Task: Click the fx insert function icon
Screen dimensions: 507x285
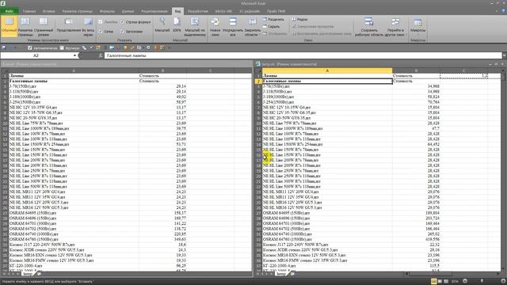Action: tap(101, 55)
